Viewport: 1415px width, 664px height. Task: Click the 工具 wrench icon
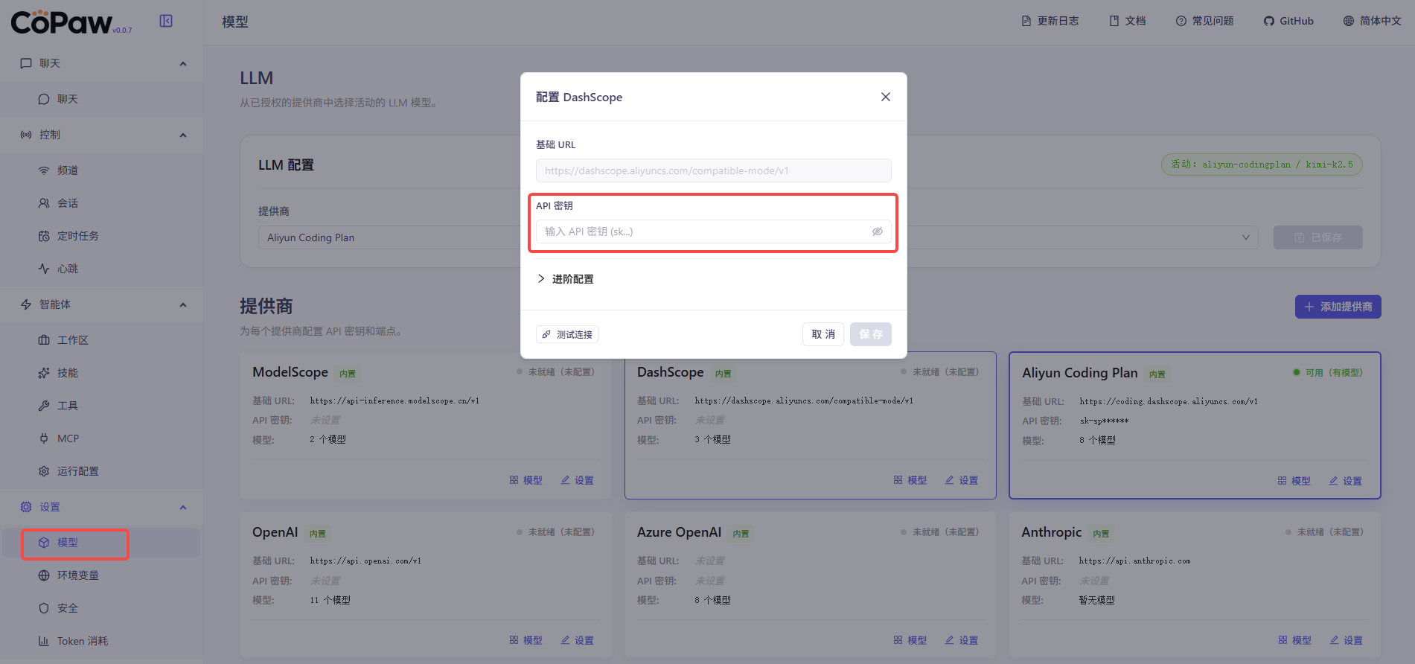(44, 406)
